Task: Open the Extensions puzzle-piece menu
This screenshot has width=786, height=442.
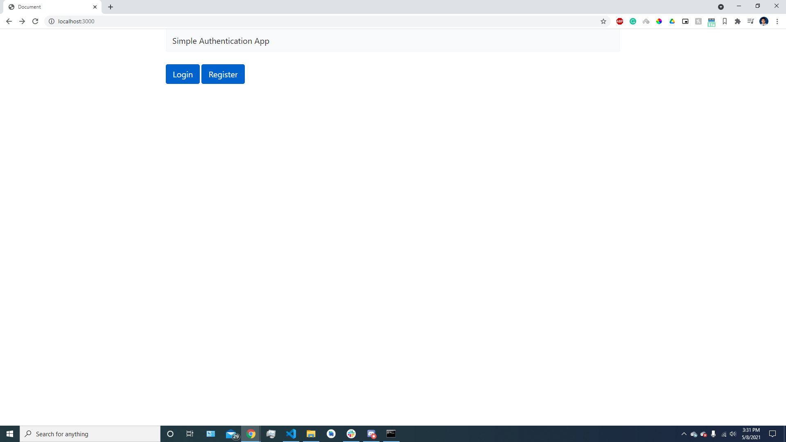Action: coord(738,21)
